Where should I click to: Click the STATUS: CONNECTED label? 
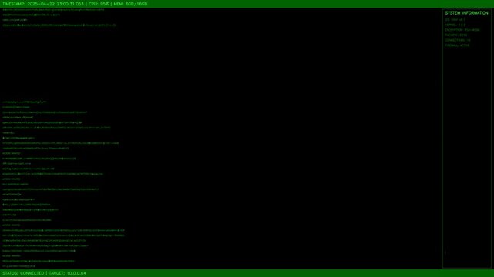[x=23, y=273]
